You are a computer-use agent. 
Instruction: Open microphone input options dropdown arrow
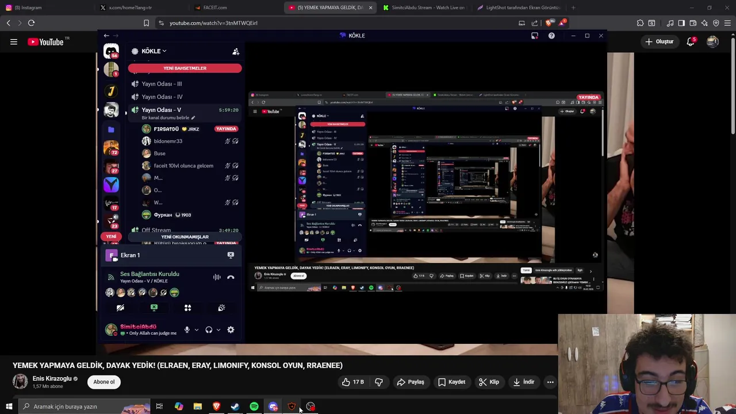point(196,330)
